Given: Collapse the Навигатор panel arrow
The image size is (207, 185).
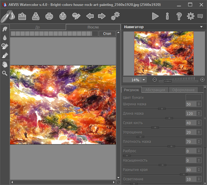Looking at the screenshot, I should click(x=201, y=27).
